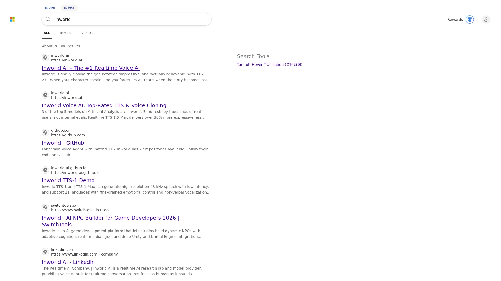Click the search magnifier icon
The image size is (501, 281).
[48, 19]
